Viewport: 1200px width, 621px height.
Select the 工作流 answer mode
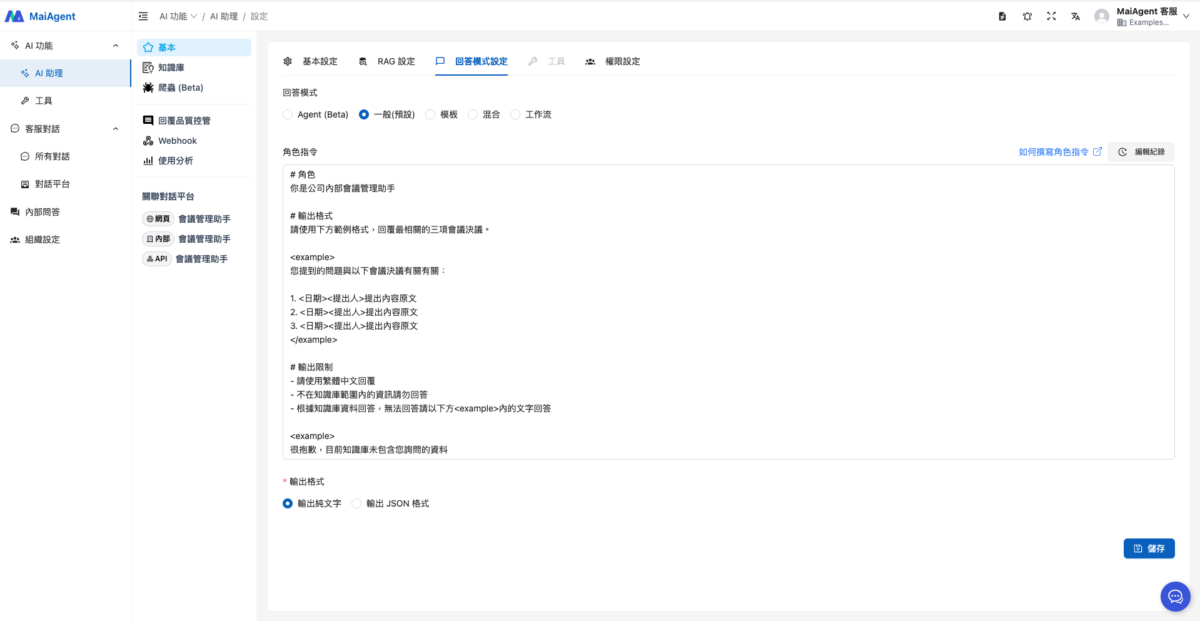tap(515, 114)
